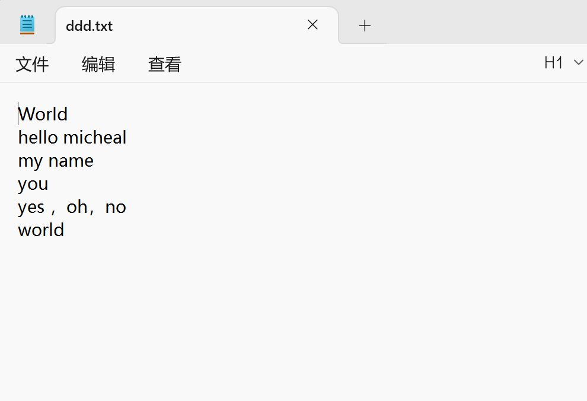This screenshot has width=587, height=401.
Task: Place cursor on the "you" line
Action: pyautogui.click(x=33, y=184)
